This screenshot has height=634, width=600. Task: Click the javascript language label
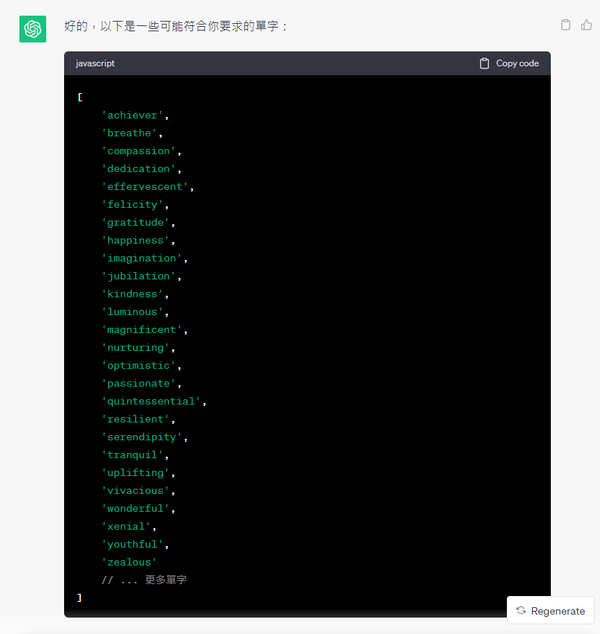click(x=95, y=63)
